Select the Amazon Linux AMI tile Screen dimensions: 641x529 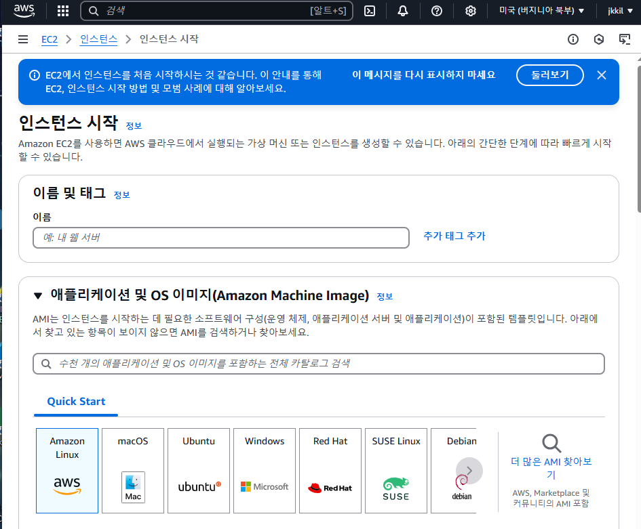pyautogui.click(x=67, y=471)
